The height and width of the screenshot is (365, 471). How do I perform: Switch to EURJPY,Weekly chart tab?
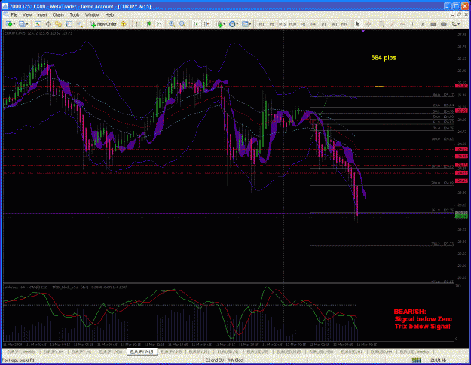click(x=21, y=351)
